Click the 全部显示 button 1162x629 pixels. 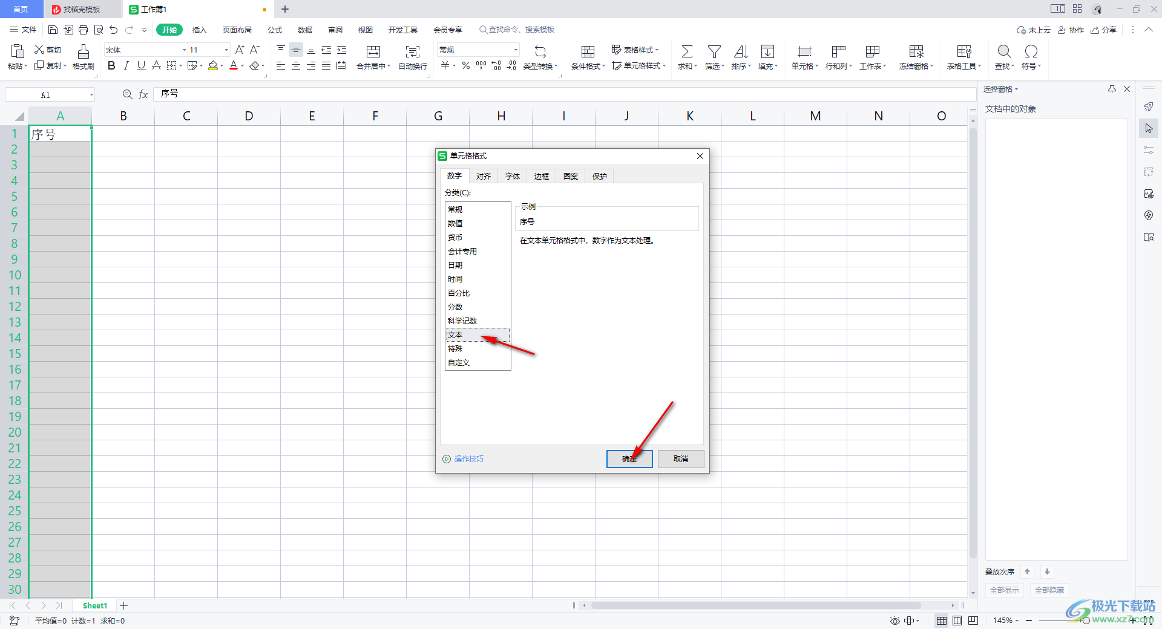(x=1004, y=590)
